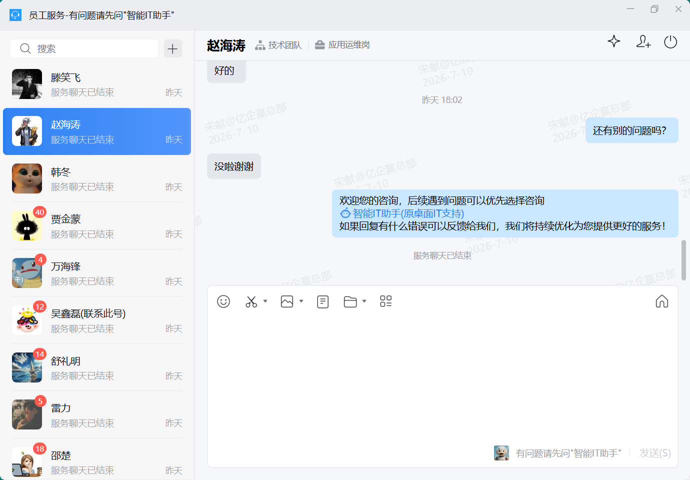Click 贾金蒙's avatar with badge 40
Image resolution: width=690 pixels, height=480 pixels.
(27, 226)
